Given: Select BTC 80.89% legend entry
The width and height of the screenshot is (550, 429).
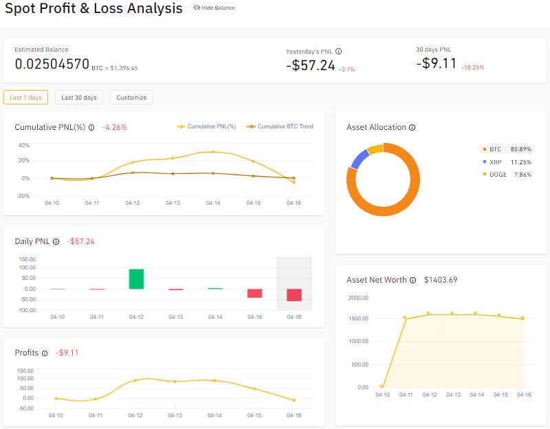Looking at the screenshot, I should (507, 149).
